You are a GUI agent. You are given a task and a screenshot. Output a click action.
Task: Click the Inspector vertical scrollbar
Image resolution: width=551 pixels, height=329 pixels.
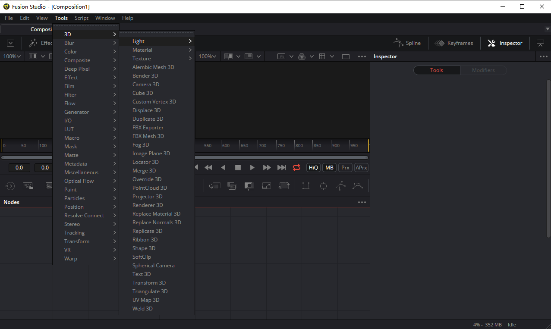click(548, 158)
